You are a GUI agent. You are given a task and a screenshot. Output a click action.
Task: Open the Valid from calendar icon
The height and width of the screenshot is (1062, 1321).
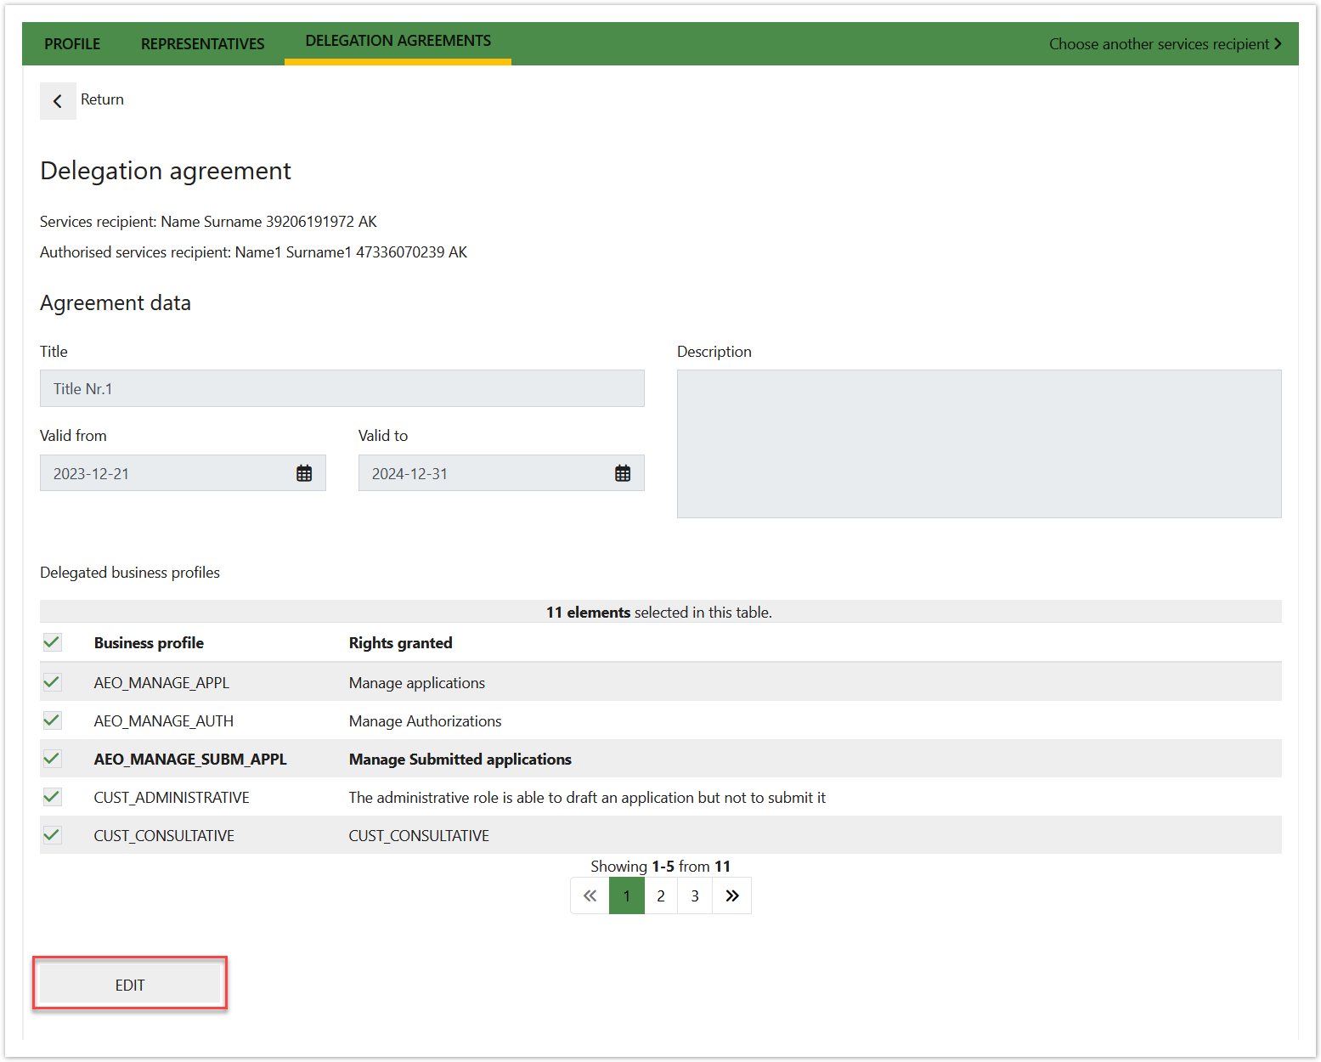[x=304, y=474]
